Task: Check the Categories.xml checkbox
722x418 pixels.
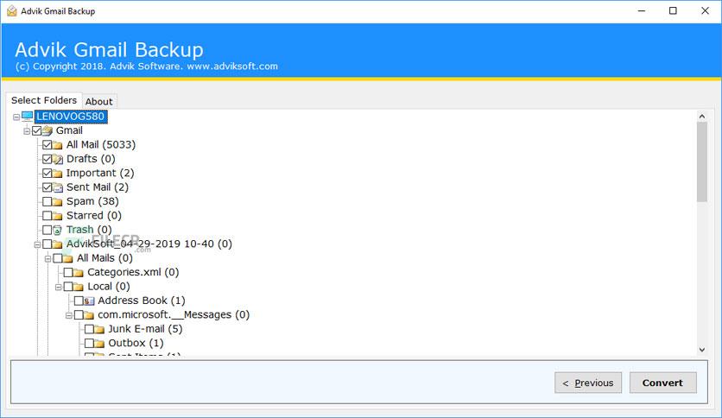Action: (68, 273)
